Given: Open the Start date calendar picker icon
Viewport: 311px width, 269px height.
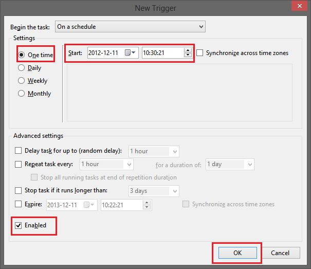Looking at the screenshot, I should (130, 52).
